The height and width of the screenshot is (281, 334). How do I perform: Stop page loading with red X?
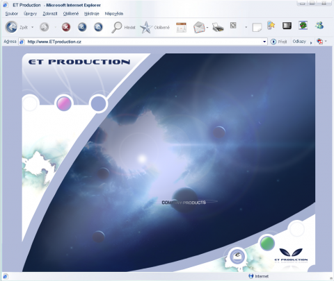[x=66, y=27]
